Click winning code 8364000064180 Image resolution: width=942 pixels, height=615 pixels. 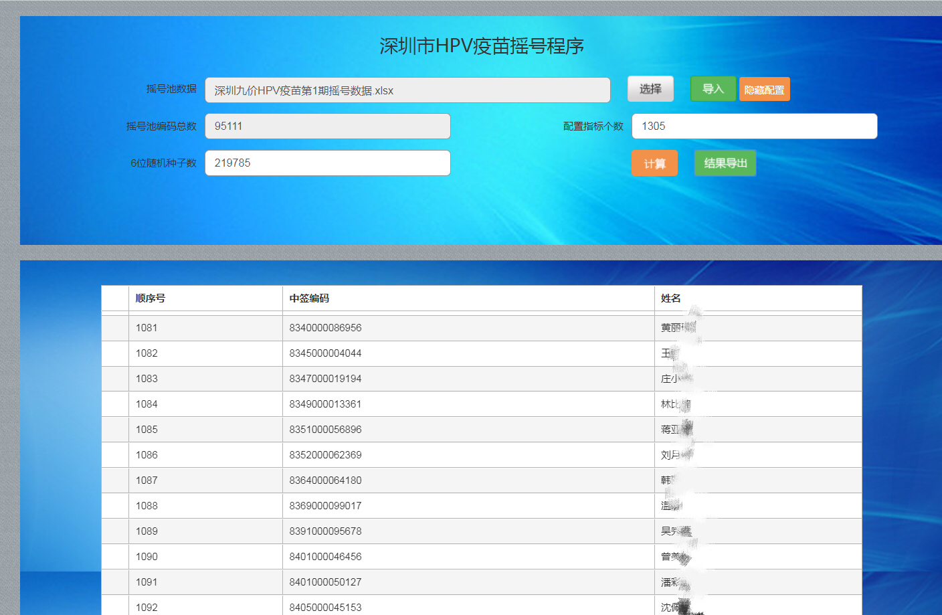325,480
